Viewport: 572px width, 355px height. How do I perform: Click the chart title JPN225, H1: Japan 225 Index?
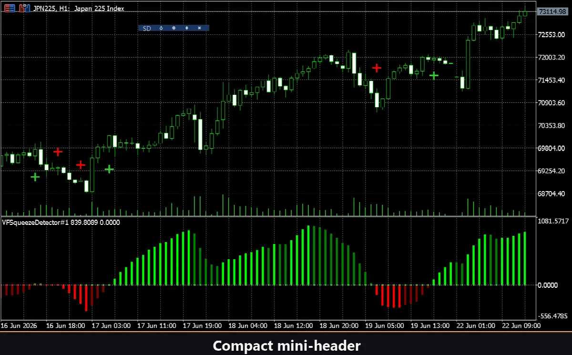pos(78,9)
